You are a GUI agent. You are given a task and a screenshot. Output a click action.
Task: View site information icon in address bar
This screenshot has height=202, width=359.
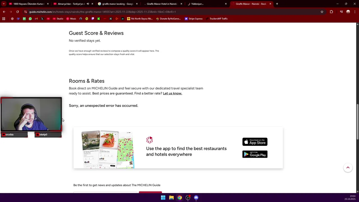(26, 12)
